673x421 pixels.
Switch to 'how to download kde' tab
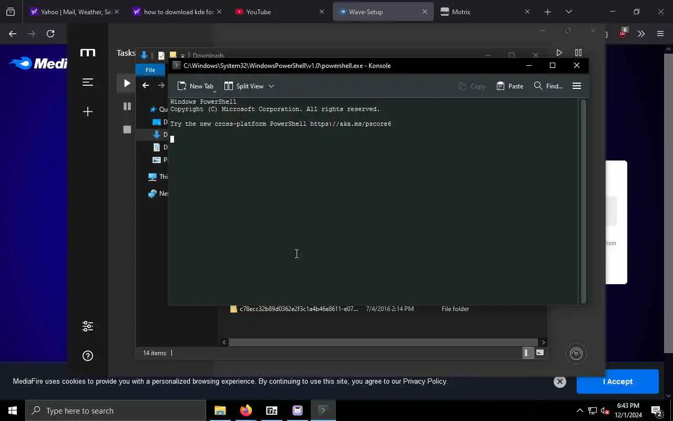177,12
